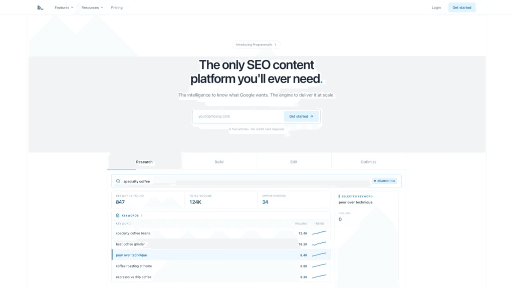Open the b_ logo home link

click(40, 7)
